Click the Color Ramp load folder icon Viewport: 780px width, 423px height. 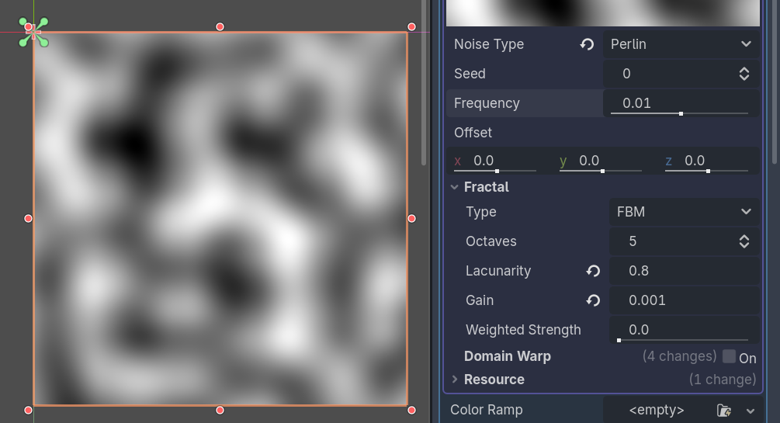tap(724, 410)
